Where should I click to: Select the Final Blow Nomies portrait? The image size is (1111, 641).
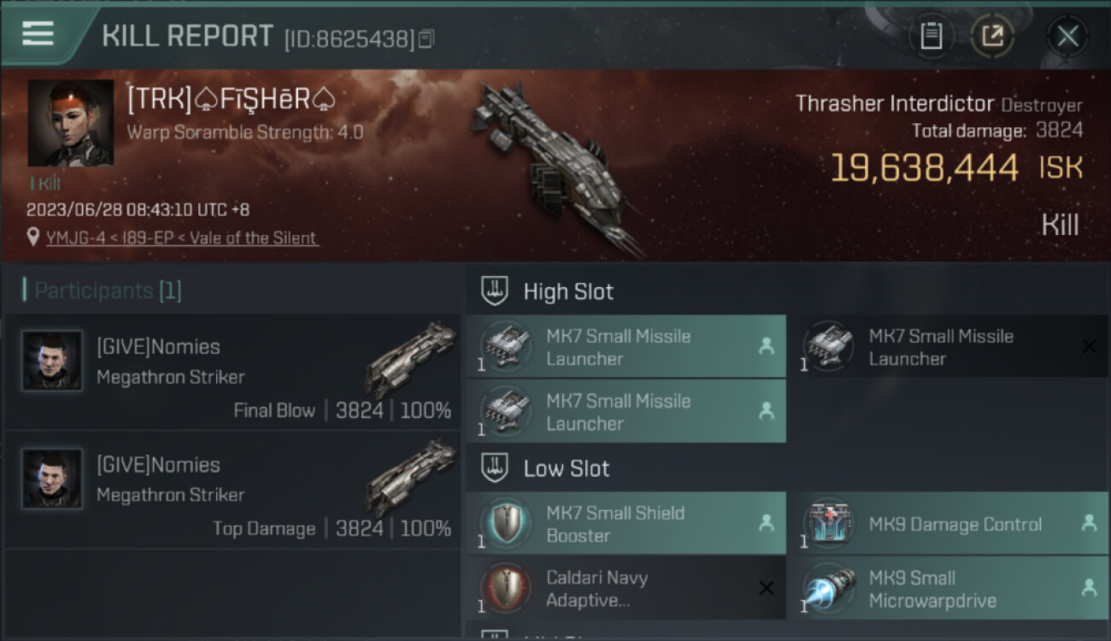(x=52, y=361)
